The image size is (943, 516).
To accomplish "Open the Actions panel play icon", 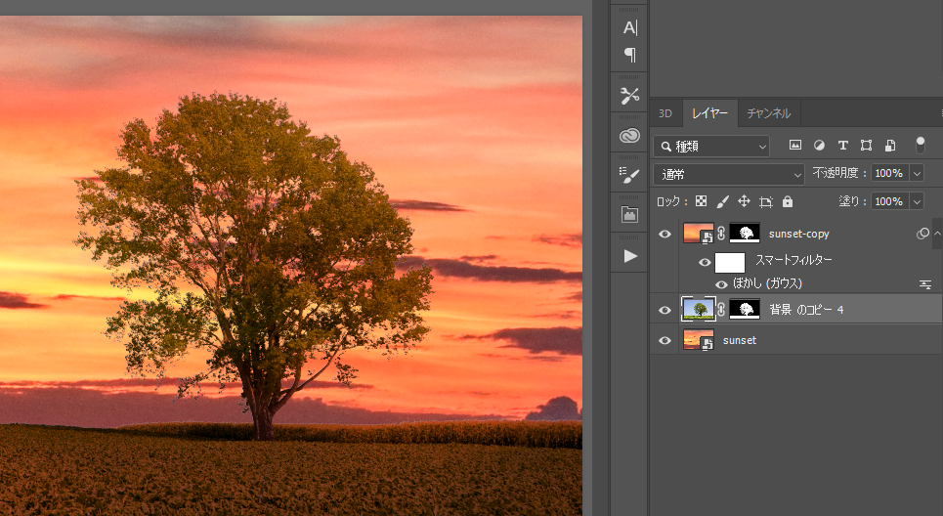I will coord(629,256).
